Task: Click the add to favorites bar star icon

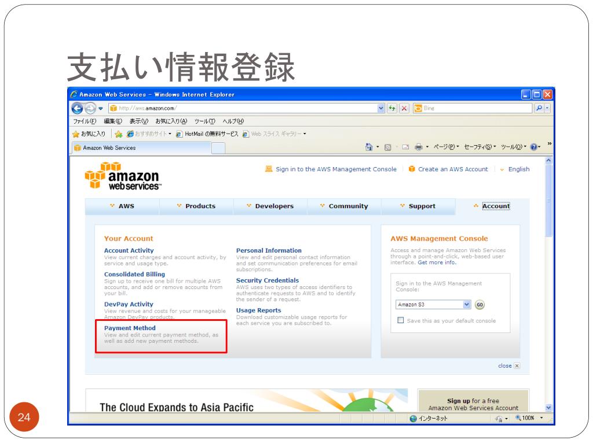Action: coord(119,134)
